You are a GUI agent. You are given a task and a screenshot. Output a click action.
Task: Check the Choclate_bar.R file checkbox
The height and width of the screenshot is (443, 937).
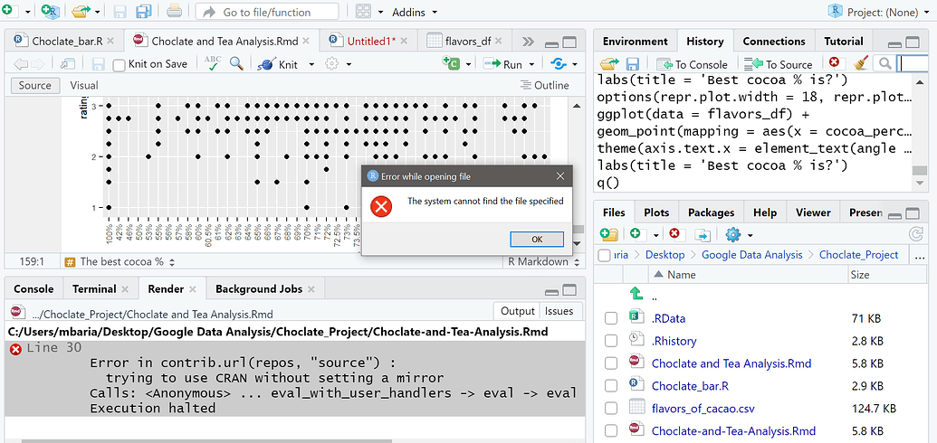[x=611, y=386]
